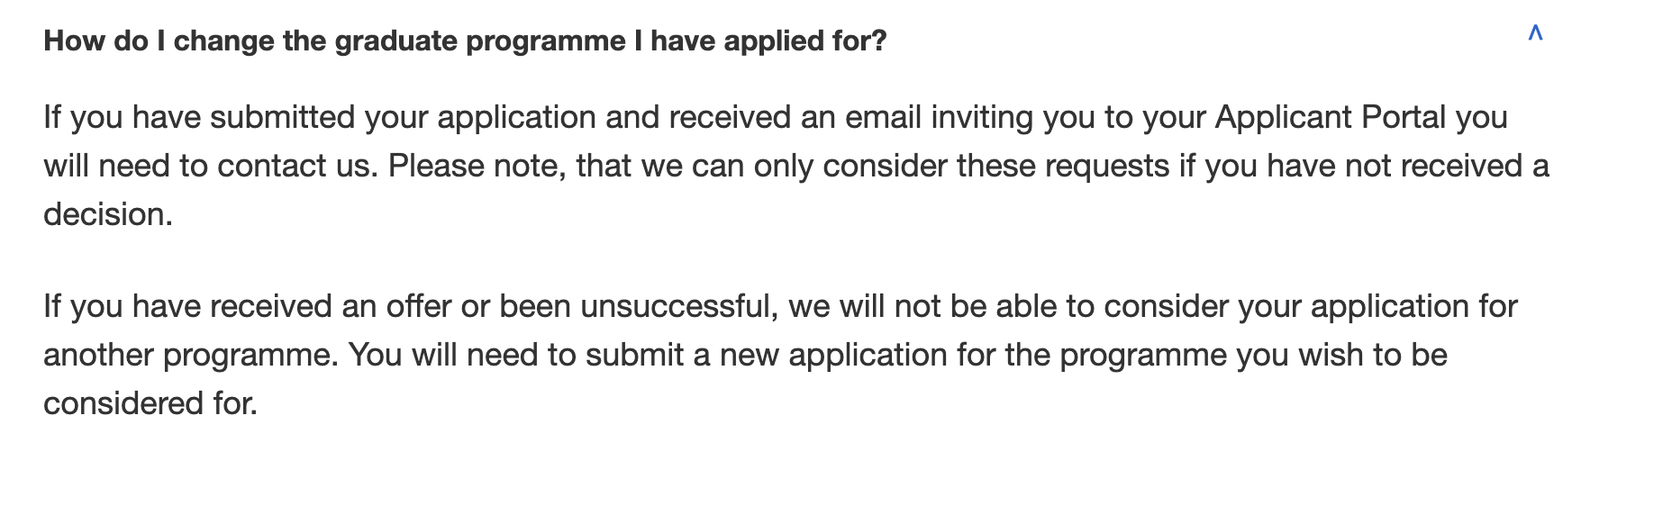Image resolution: width=1672 pixels, height=524 pixels.
Task: Click the words 'graduate programme' in the heading
Action: pyautogui.click(x=480, y=41)
